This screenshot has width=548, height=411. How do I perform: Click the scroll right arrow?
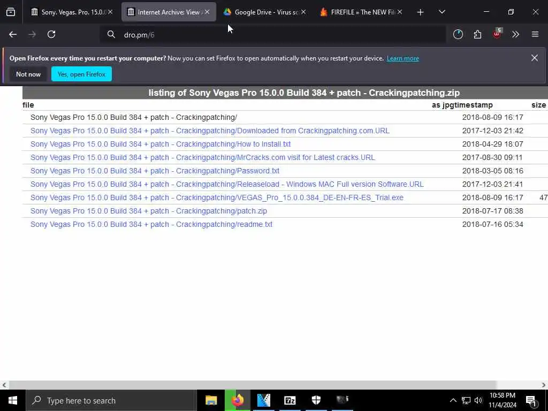click(544, 385)
